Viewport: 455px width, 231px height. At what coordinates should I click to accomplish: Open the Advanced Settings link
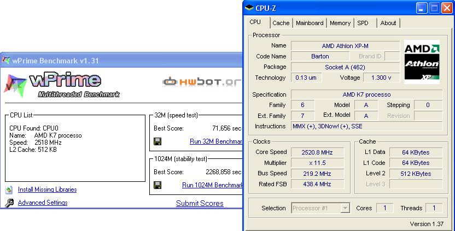pos(43,203)
